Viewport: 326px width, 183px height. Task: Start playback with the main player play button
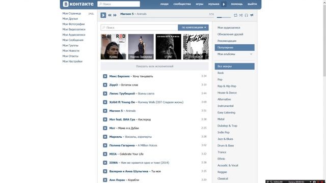coord(103,15)
